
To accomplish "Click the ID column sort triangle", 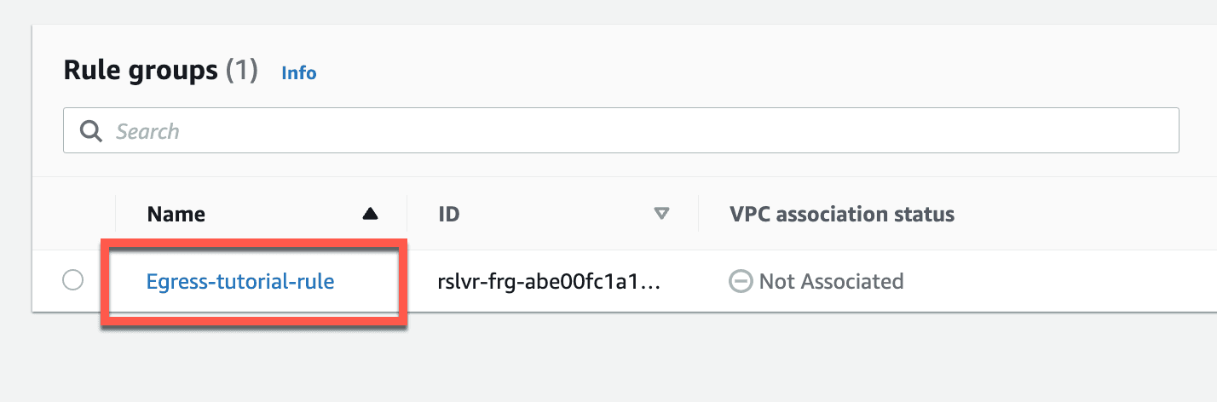I will click(661, 215).
